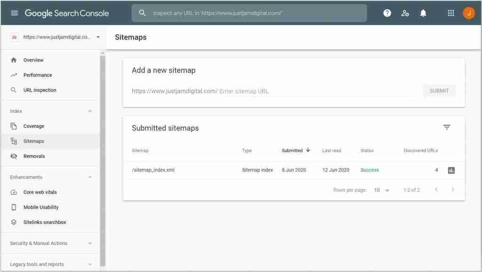Click the Overview home icon
The width and height of the screenshot is (482, 272).
(x=14, y=60)
